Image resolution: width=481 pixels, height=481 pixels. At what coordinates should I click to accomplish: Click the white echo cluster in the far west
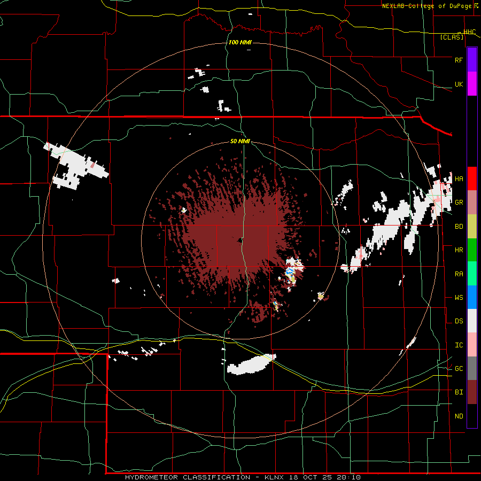[75, 165]
